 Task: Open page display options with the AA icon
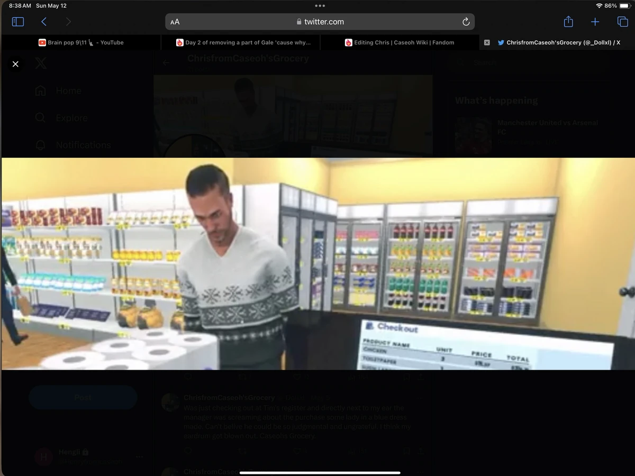(175, 22)
